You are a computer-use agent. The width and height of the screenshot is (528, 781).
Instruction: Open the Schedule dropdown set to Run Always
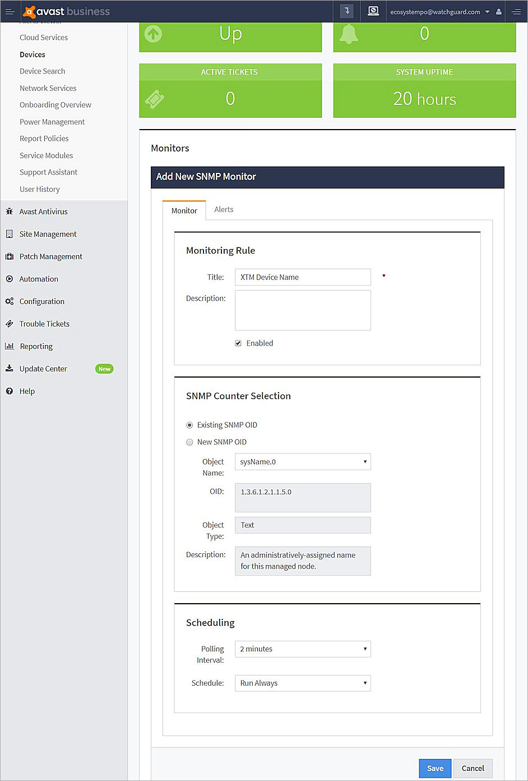pyautogui.click(x=303, y=683)
